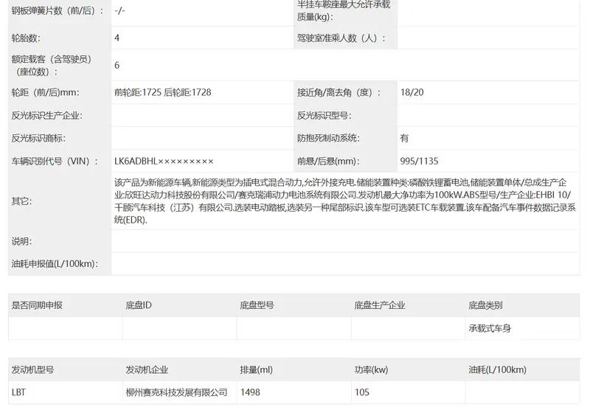This screenshot has height=410, width=590.
Task: Click the 是否同期申报 column header
Action: [x=37, y=305]
